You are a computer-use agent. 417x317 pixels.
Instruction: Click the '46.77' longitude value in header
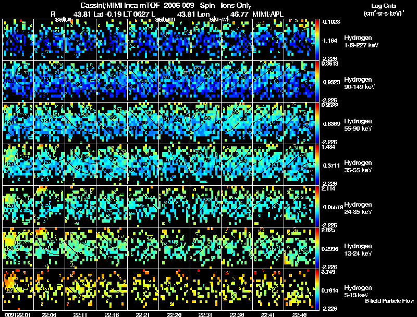point(239,14)
